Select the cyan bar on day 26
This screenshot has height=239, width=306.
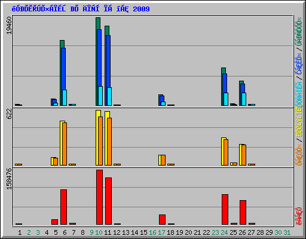tap(244, 99)
